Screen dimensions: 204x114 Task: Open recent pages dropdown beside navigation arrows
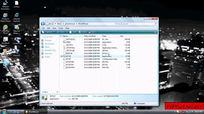(50, 24)
